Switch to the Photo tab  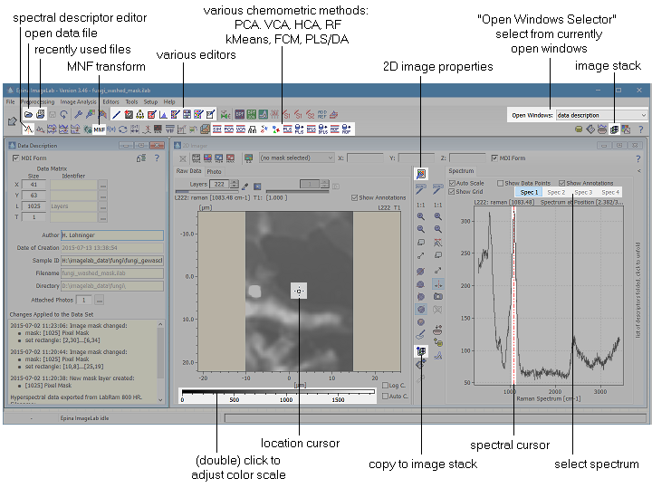(x=214, y=171)
